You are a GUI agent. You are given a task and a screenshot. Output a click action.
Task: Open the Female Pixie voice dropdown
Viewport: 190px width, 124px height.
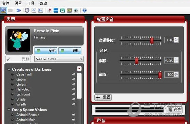tap(59, 59)
